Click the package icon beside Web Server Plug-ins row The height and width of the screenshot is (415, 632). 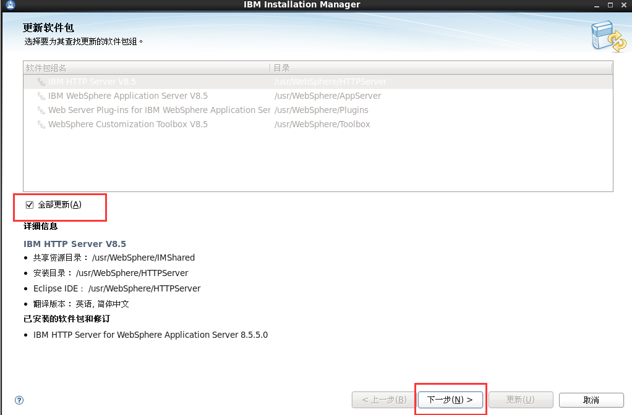41,110
